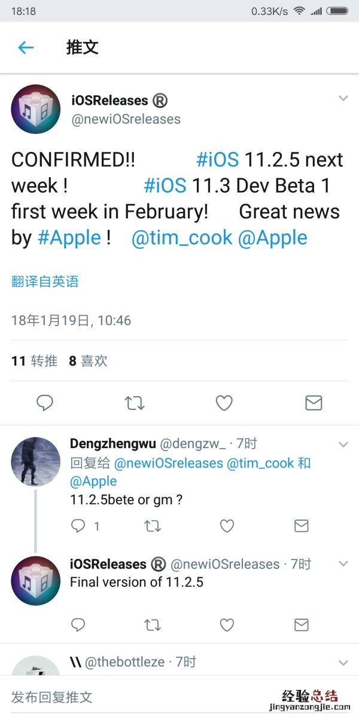This screenshot has height=718, width=359.
Task: View the 11 转推 retweet list
Action: tap(28, 361)
